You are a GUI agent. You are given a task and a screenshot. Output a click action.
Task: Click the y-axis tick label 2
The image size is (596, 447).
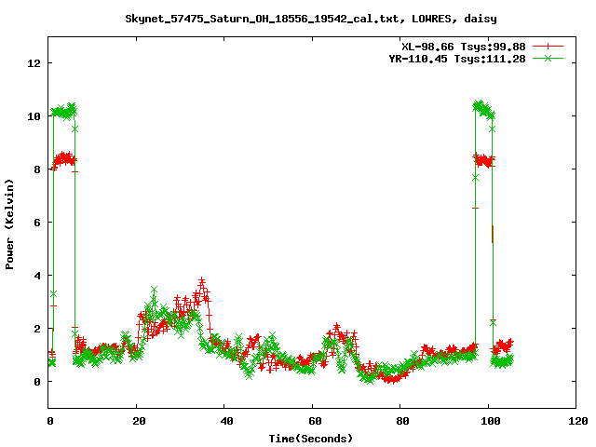coord(37,329)
